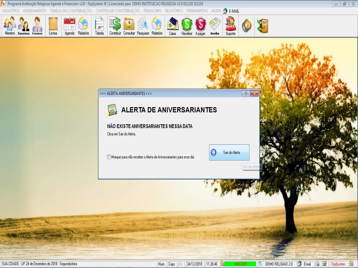Click the FpqSystem link in status bar
The height and width of the screenshot is (268, 358).
pyautogui.click(x=338, y=264)
